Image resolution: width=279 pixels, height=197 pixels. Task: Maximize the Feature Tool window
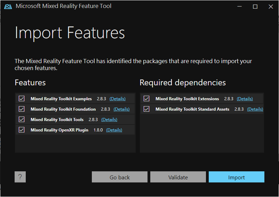(x=255, y=6)
